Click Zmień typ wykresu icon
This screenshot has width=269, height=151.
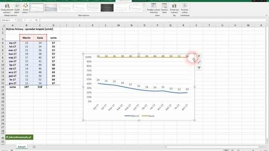(x=174, y=8)
